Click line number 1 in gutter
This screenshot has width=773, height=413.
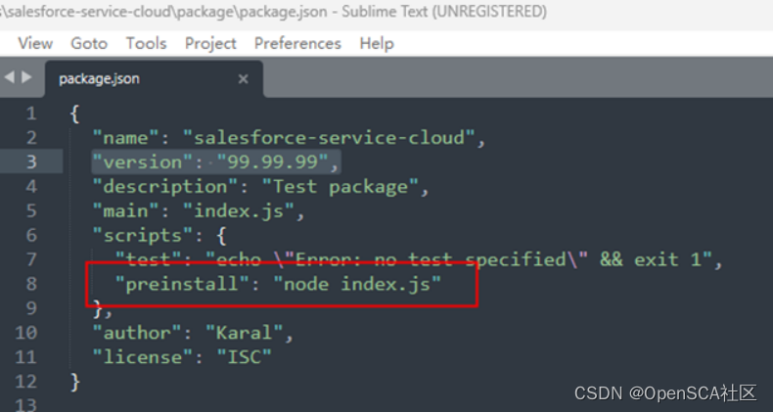31,114
